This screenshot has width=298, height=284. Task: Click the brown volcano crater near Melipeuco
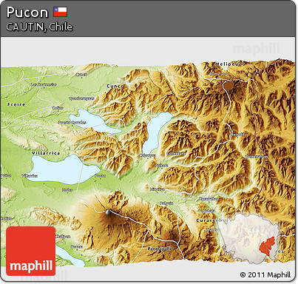click(x=228, y=86)
